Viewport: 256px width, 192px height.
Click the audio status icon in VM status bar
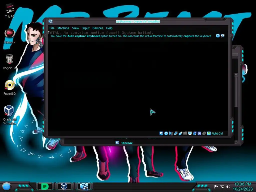pyautogui.click(x=171, y=133)
